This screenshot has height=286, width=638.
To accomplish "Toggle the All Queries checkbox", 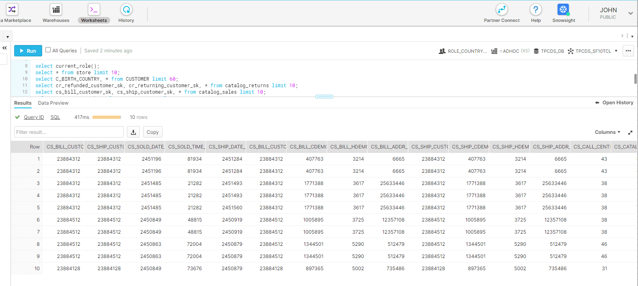I will 48,50.
